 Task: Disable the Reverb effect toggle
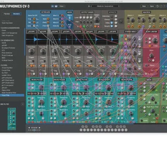pyautogui.click(x=112, y=26)
